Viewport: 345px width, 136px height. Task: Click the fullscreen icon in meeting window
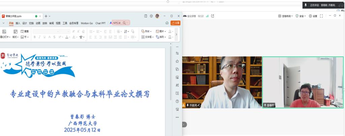pyautogui.click(x=321, y=16)
